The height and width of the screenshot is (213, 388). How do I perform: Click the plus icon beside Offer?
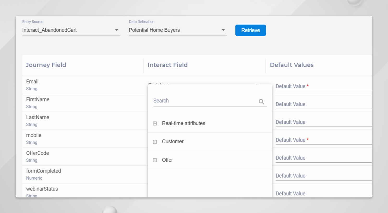click(x=155, y=160)
